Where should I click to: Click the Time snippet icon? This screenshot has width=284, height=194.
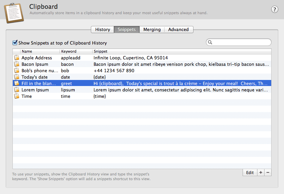point(17,96)
